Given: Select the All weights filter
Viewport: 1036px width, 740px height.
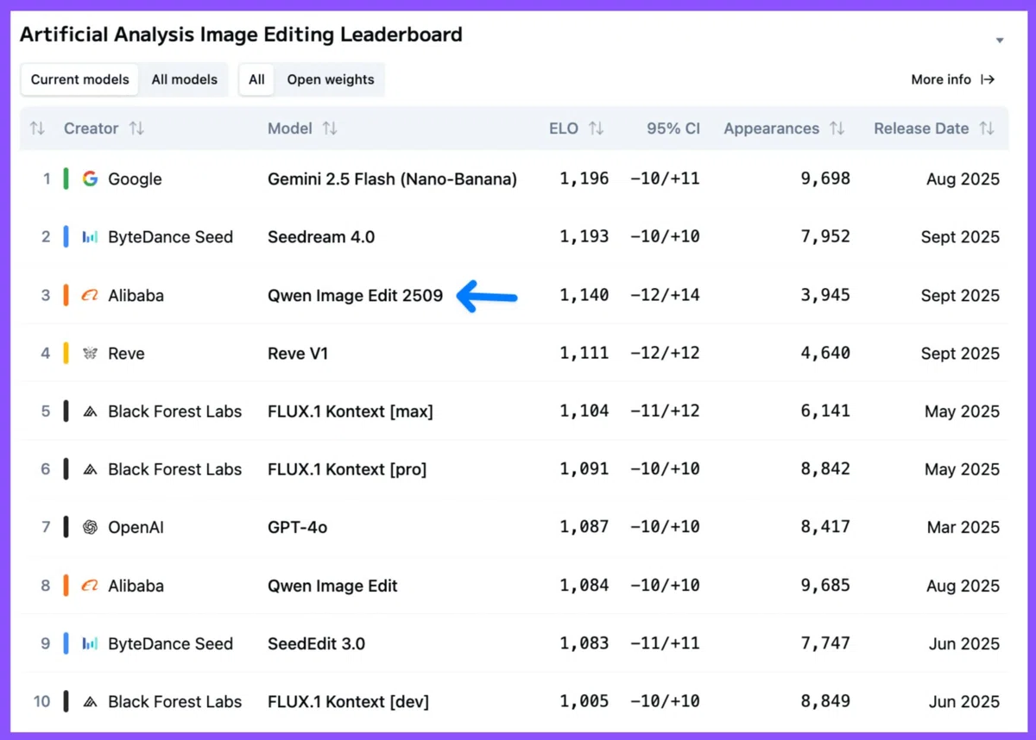Looking at the screenshot, I should (x=256, y=79).
